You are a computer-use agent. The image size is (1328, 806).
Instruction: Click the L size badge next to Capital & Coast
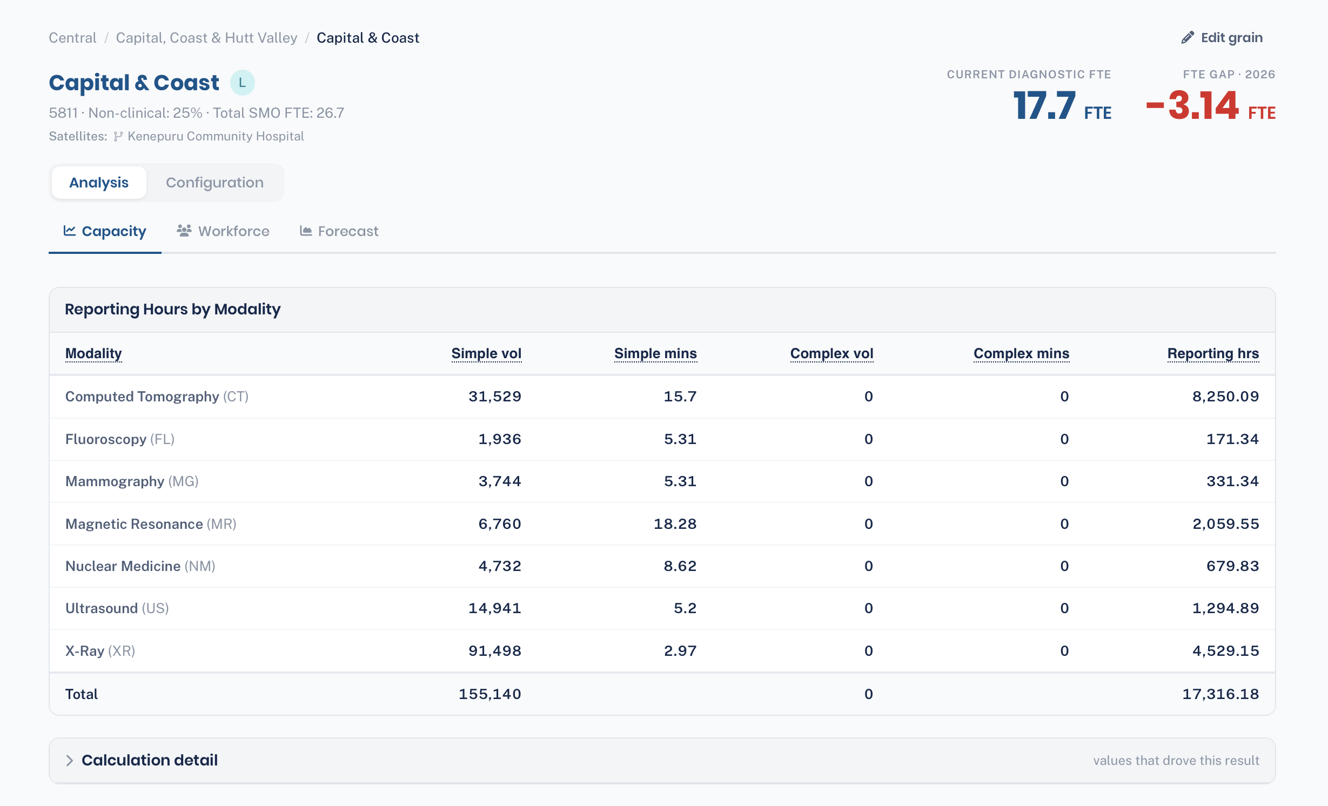[x=242, y=83]
